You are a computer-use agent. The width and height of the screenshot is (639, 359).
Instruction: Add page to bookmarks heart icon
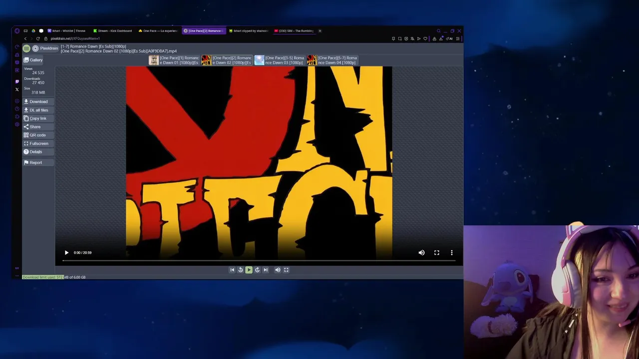(425, 38)
